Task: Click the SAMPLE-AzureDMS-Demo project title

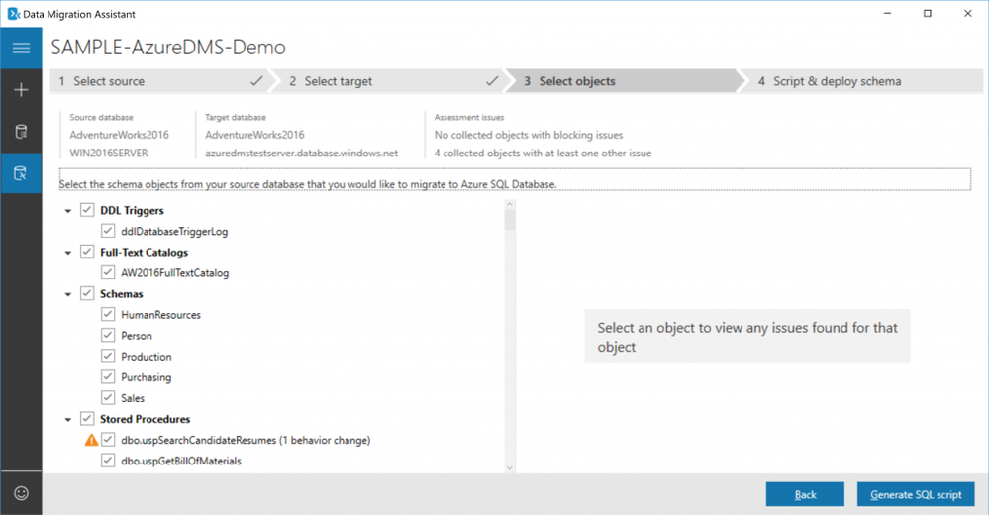Action: point(168,48)
